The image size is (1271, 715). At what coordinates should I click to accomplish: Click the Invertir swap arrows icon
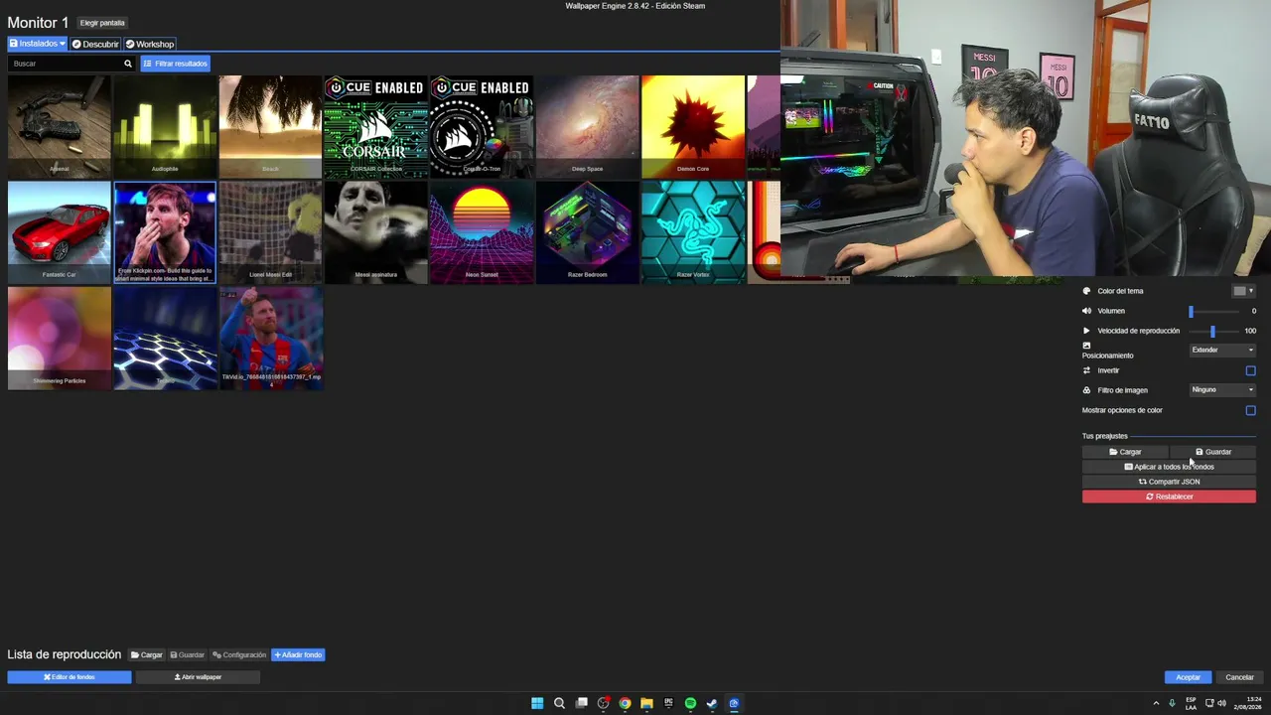tap(1086, 370)
